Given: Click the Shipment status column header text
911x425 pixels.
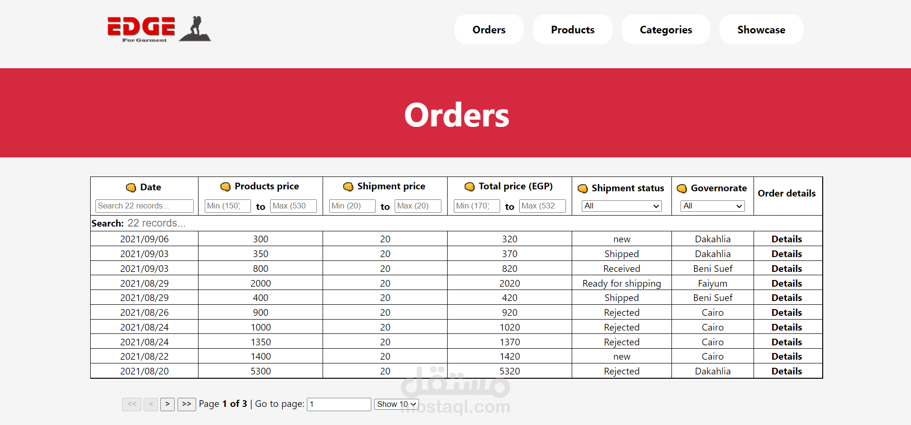Looking at the screenshot, I should point(628,188).
